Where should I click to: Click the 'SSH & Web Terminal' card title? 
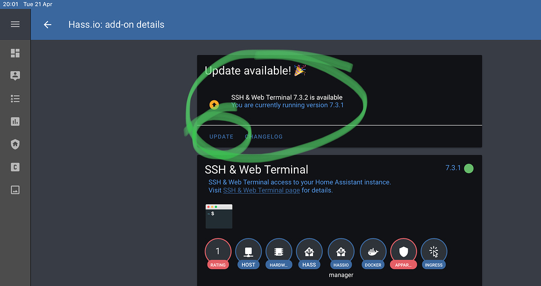tap(256, 170)
